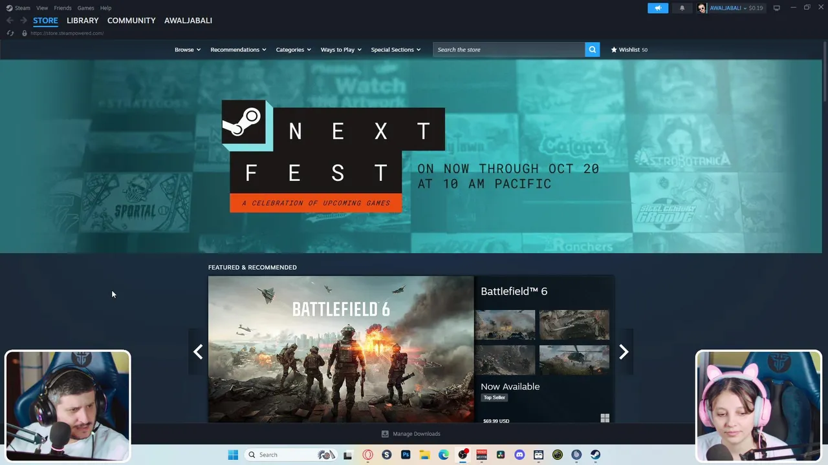Viewport: 828px width, 465px height.
Task: Click the Top Seller tag
Action: coord(494,398)
